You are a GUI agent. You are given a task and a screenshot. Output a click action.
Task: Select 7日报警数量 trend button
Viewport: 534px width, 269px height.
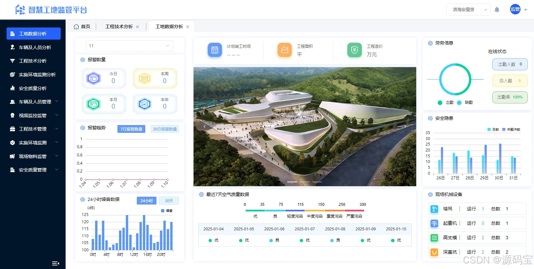point(131,129)
